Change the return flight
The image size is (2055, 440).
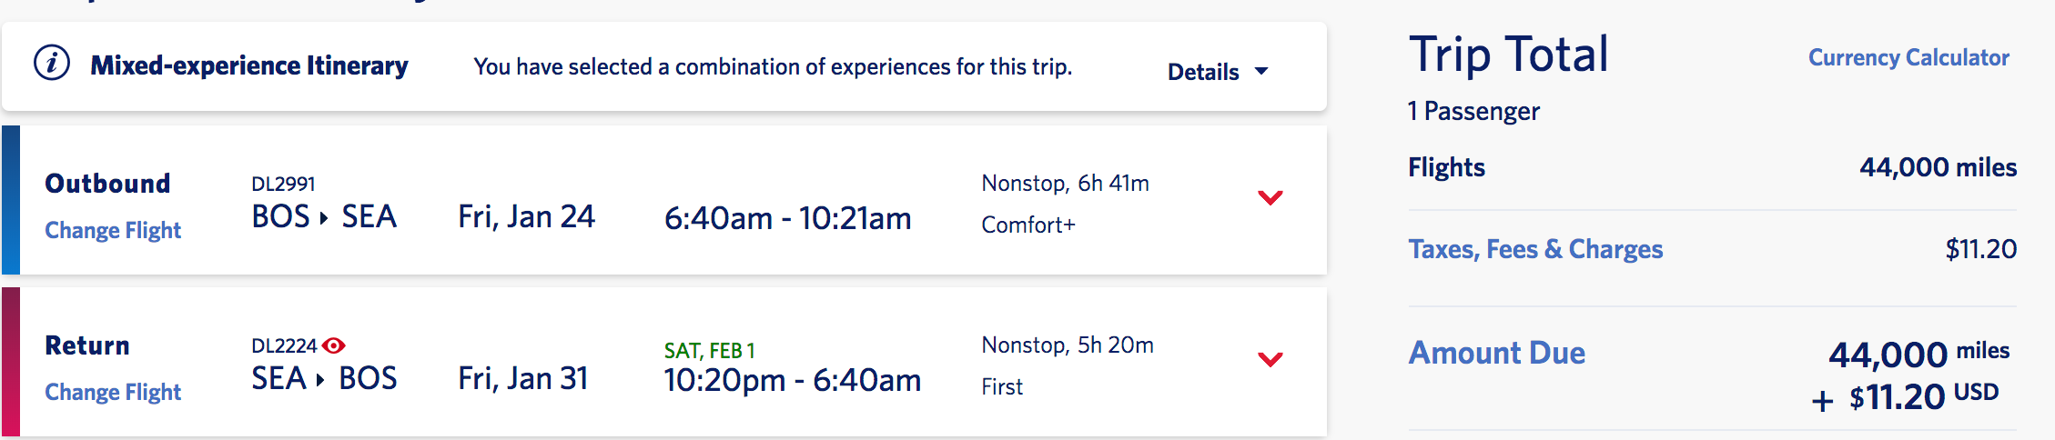pos(113,392)
